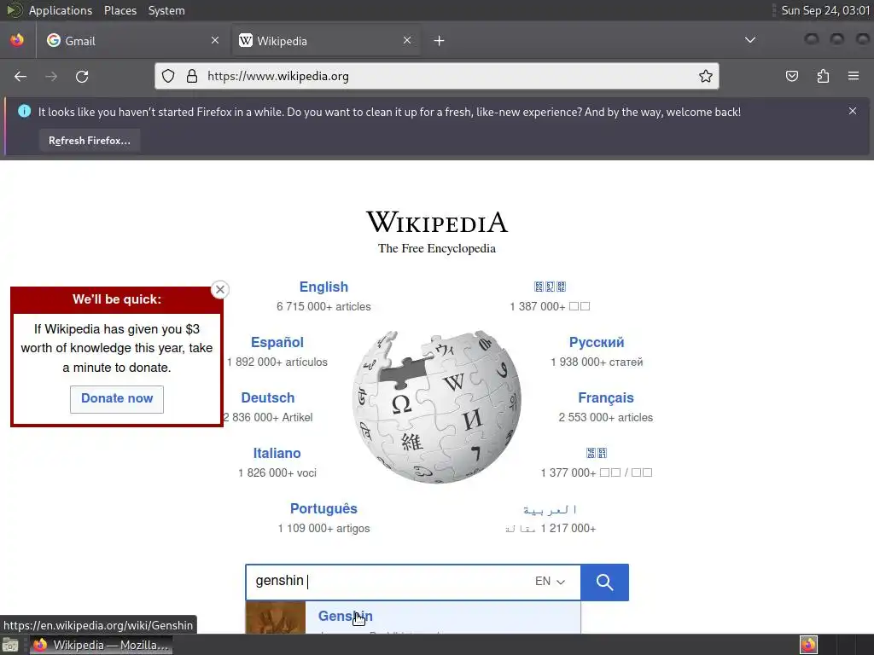Viewport: 874px width, 655px height.
Task: Click the Firefox logo in tab bar
Action: (17, 40)
